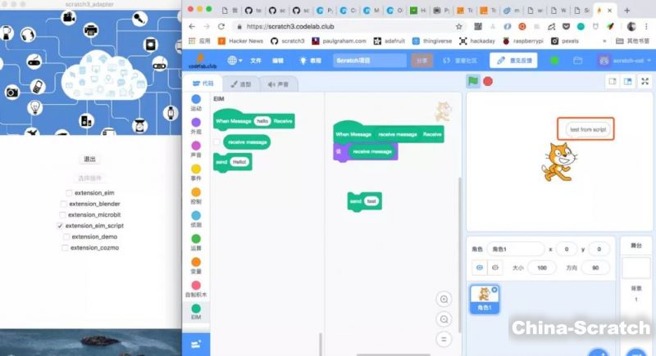Open the scratch-cat account menu
This screenshot has height=356, width=656.
(x=626, y=61)
